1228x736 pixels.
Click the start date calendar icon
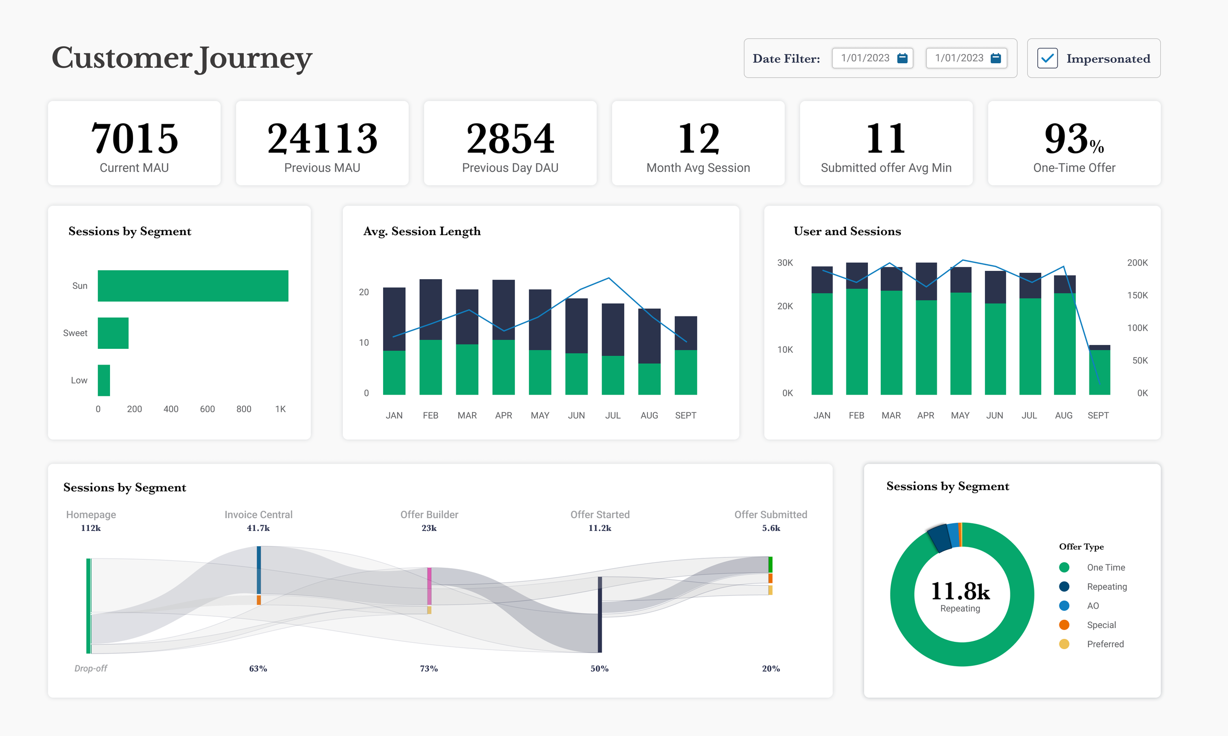(902, 58)
